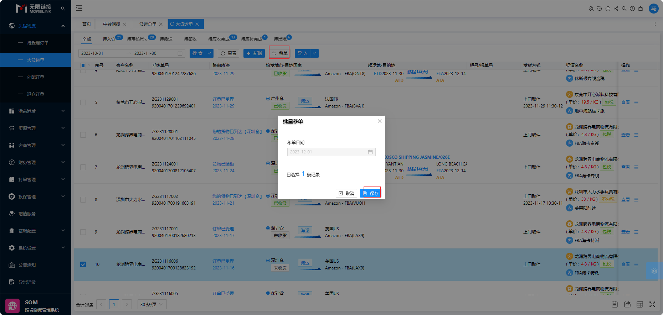Click the chat face icon in header

point(600,9)
